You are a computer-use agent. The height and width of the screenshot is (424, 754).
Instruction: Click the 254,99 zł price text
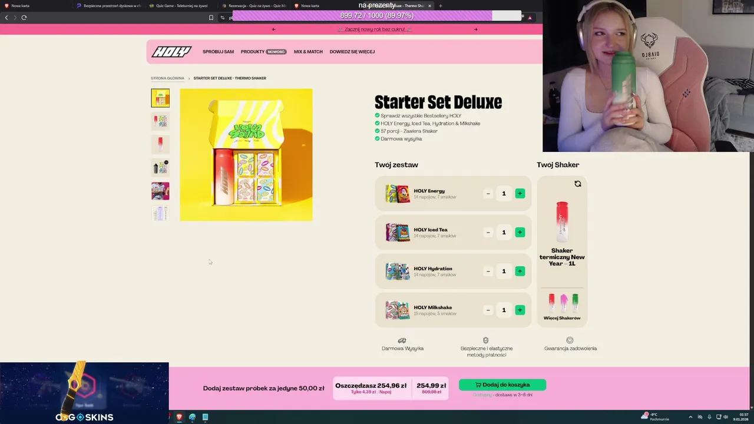[431, 386]
